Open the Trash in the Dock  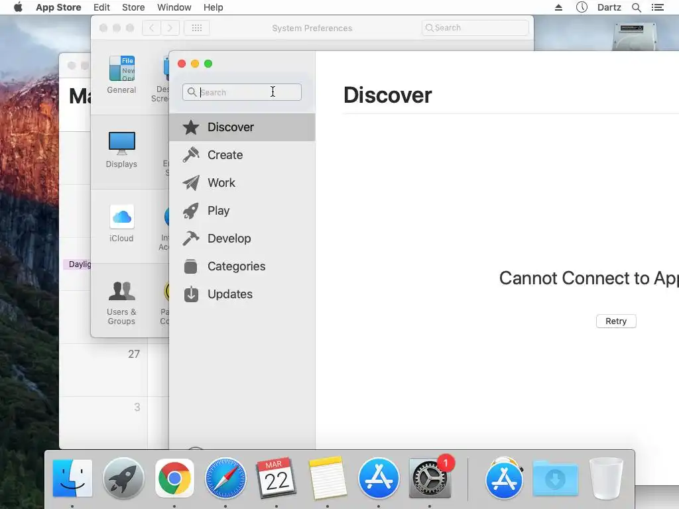(x=606, y=478)
